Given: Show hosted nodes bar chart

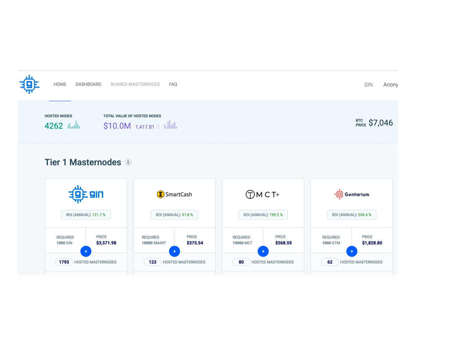Looking at the screenshot, I should (74, 125).
